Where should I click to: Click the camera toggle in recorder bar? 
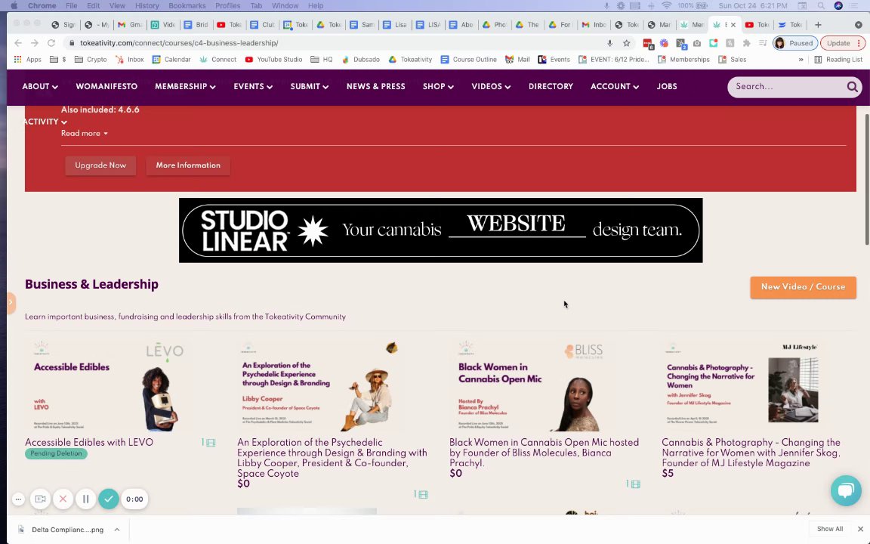click(40, 499)
